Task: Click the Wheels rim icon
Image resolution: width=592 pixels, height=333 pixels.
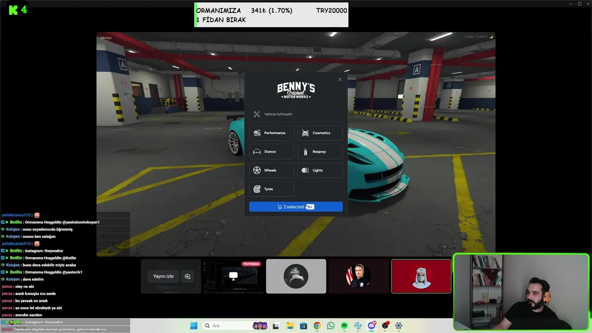Action: (257, 170)
